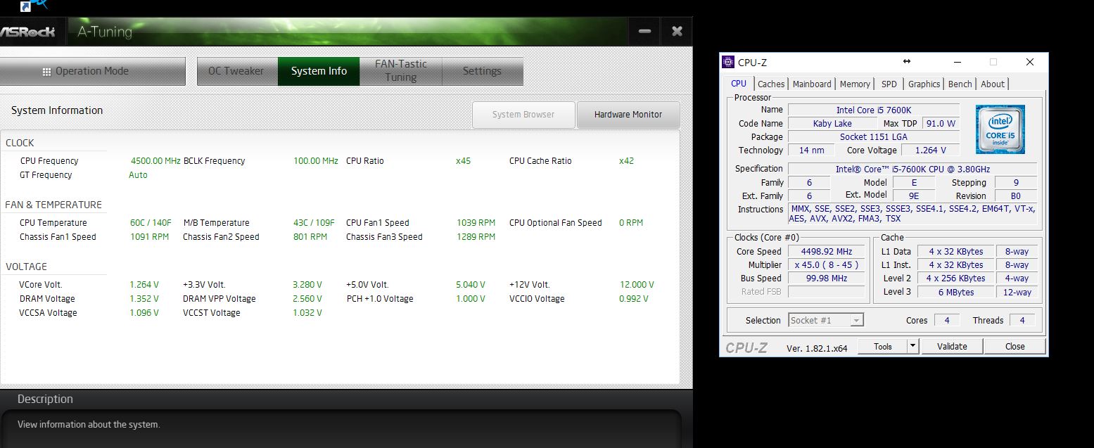
Task: Open the About tab in CPU-Z
Action: coord(993,84)
